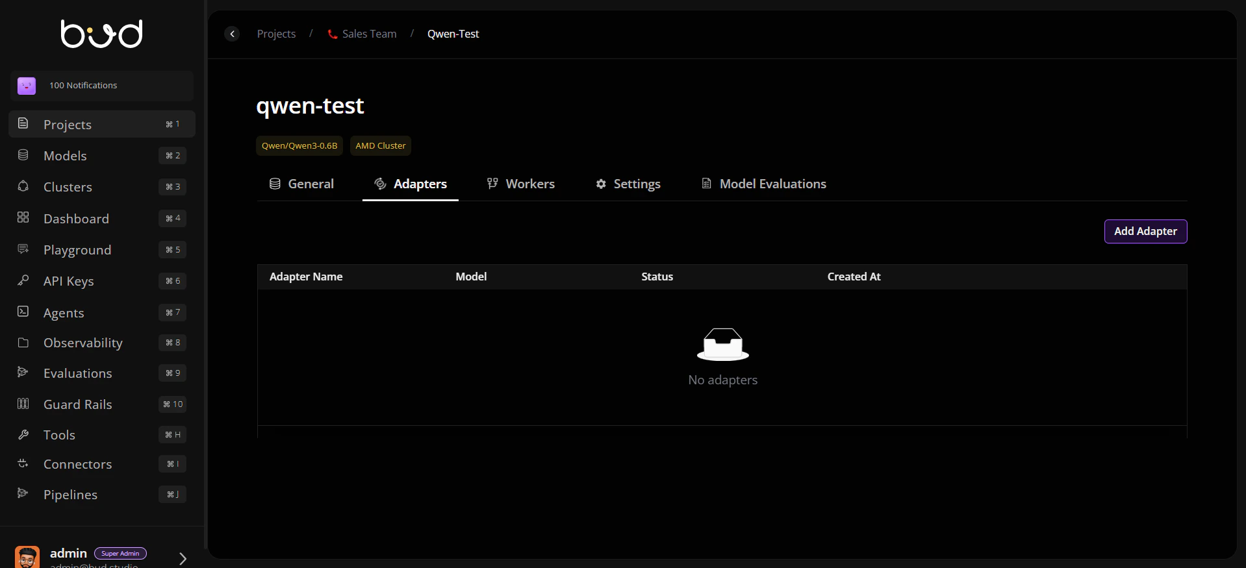This screenshot has width=1246, height=568.
Task: Click the AMD Cluster tag
Action: coord(381,145)
